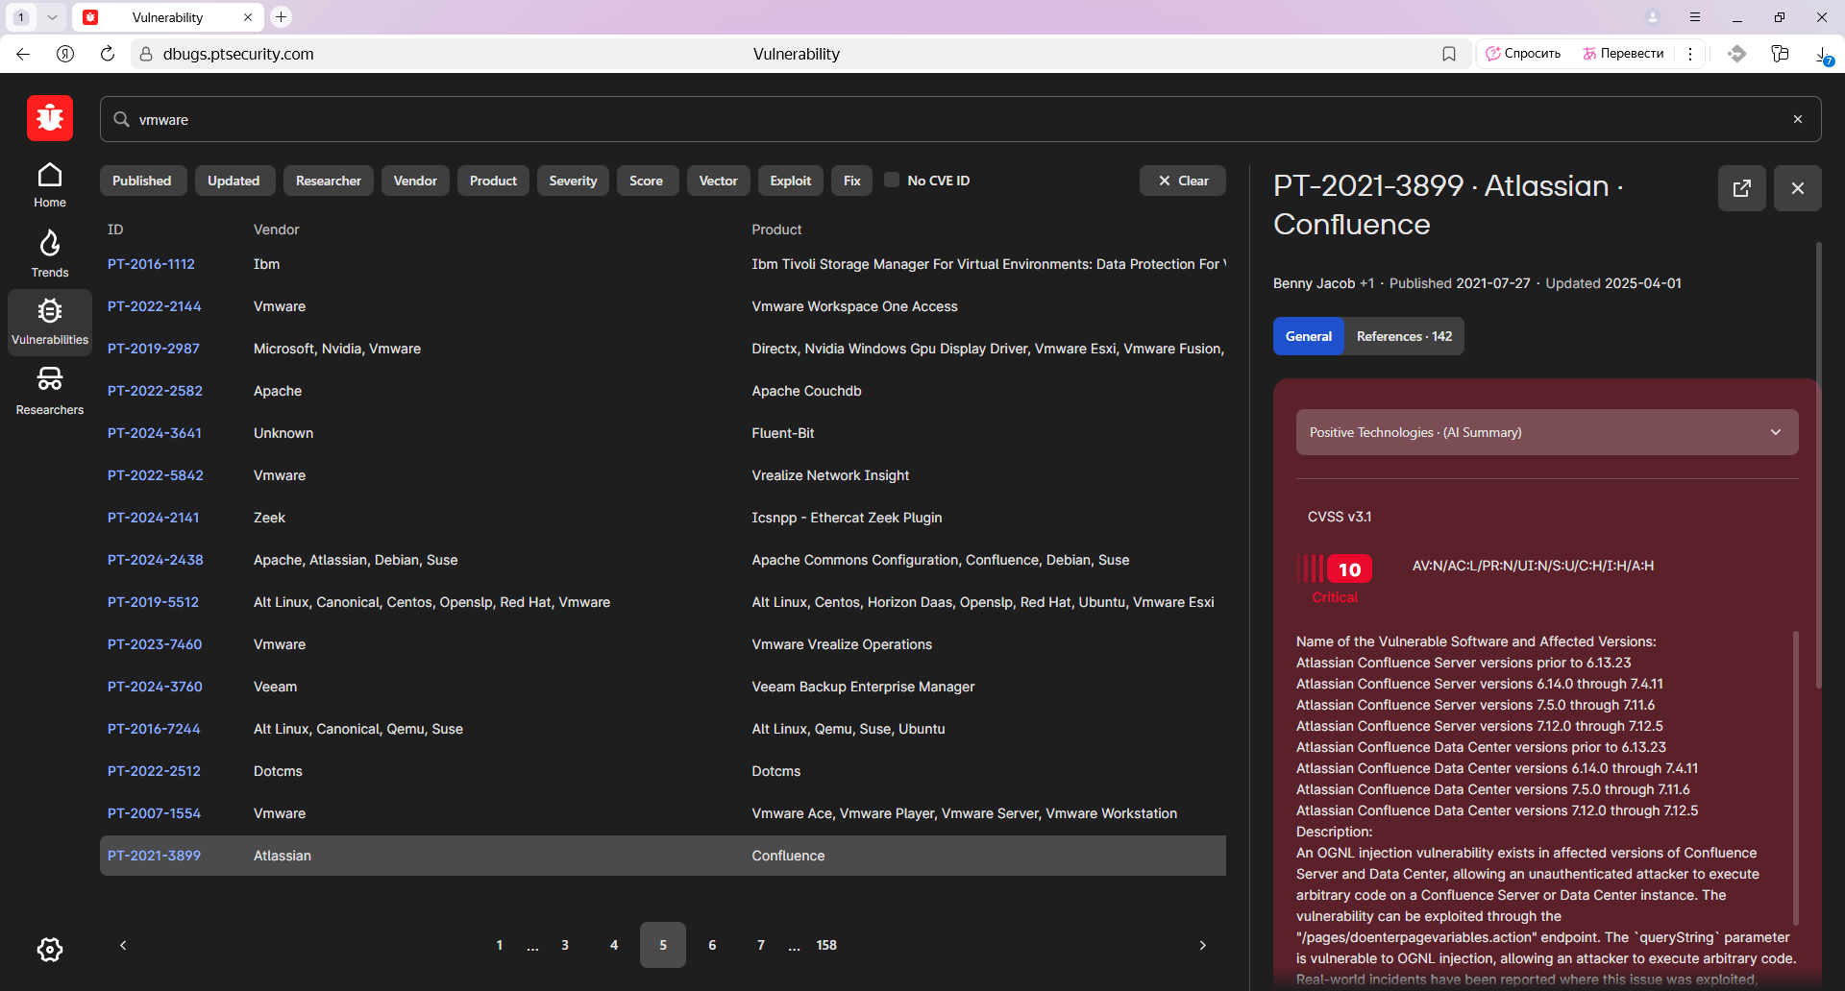Open the browser collections icon
Viewport: 1845px width, 991px height.
pyautogui.click(x=1780, y=54)
